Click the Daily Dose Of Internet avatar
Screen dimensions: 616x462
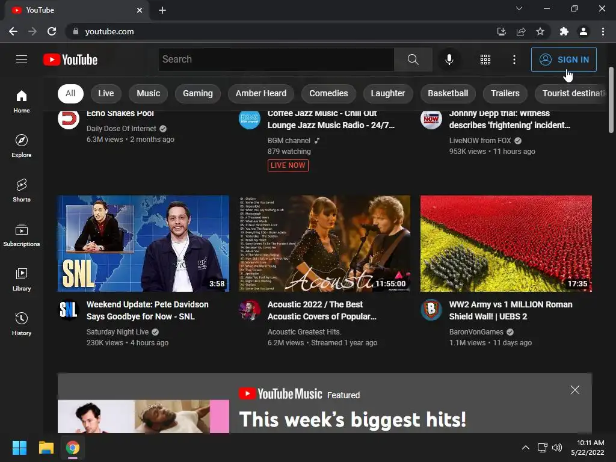69,120
